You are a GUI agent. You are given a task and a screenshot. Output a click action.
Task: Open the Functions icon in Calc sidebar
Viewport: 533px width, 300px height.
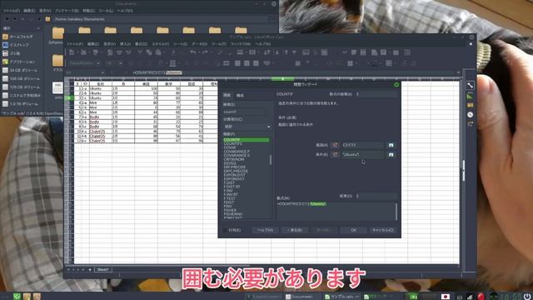tap(470, 124)
